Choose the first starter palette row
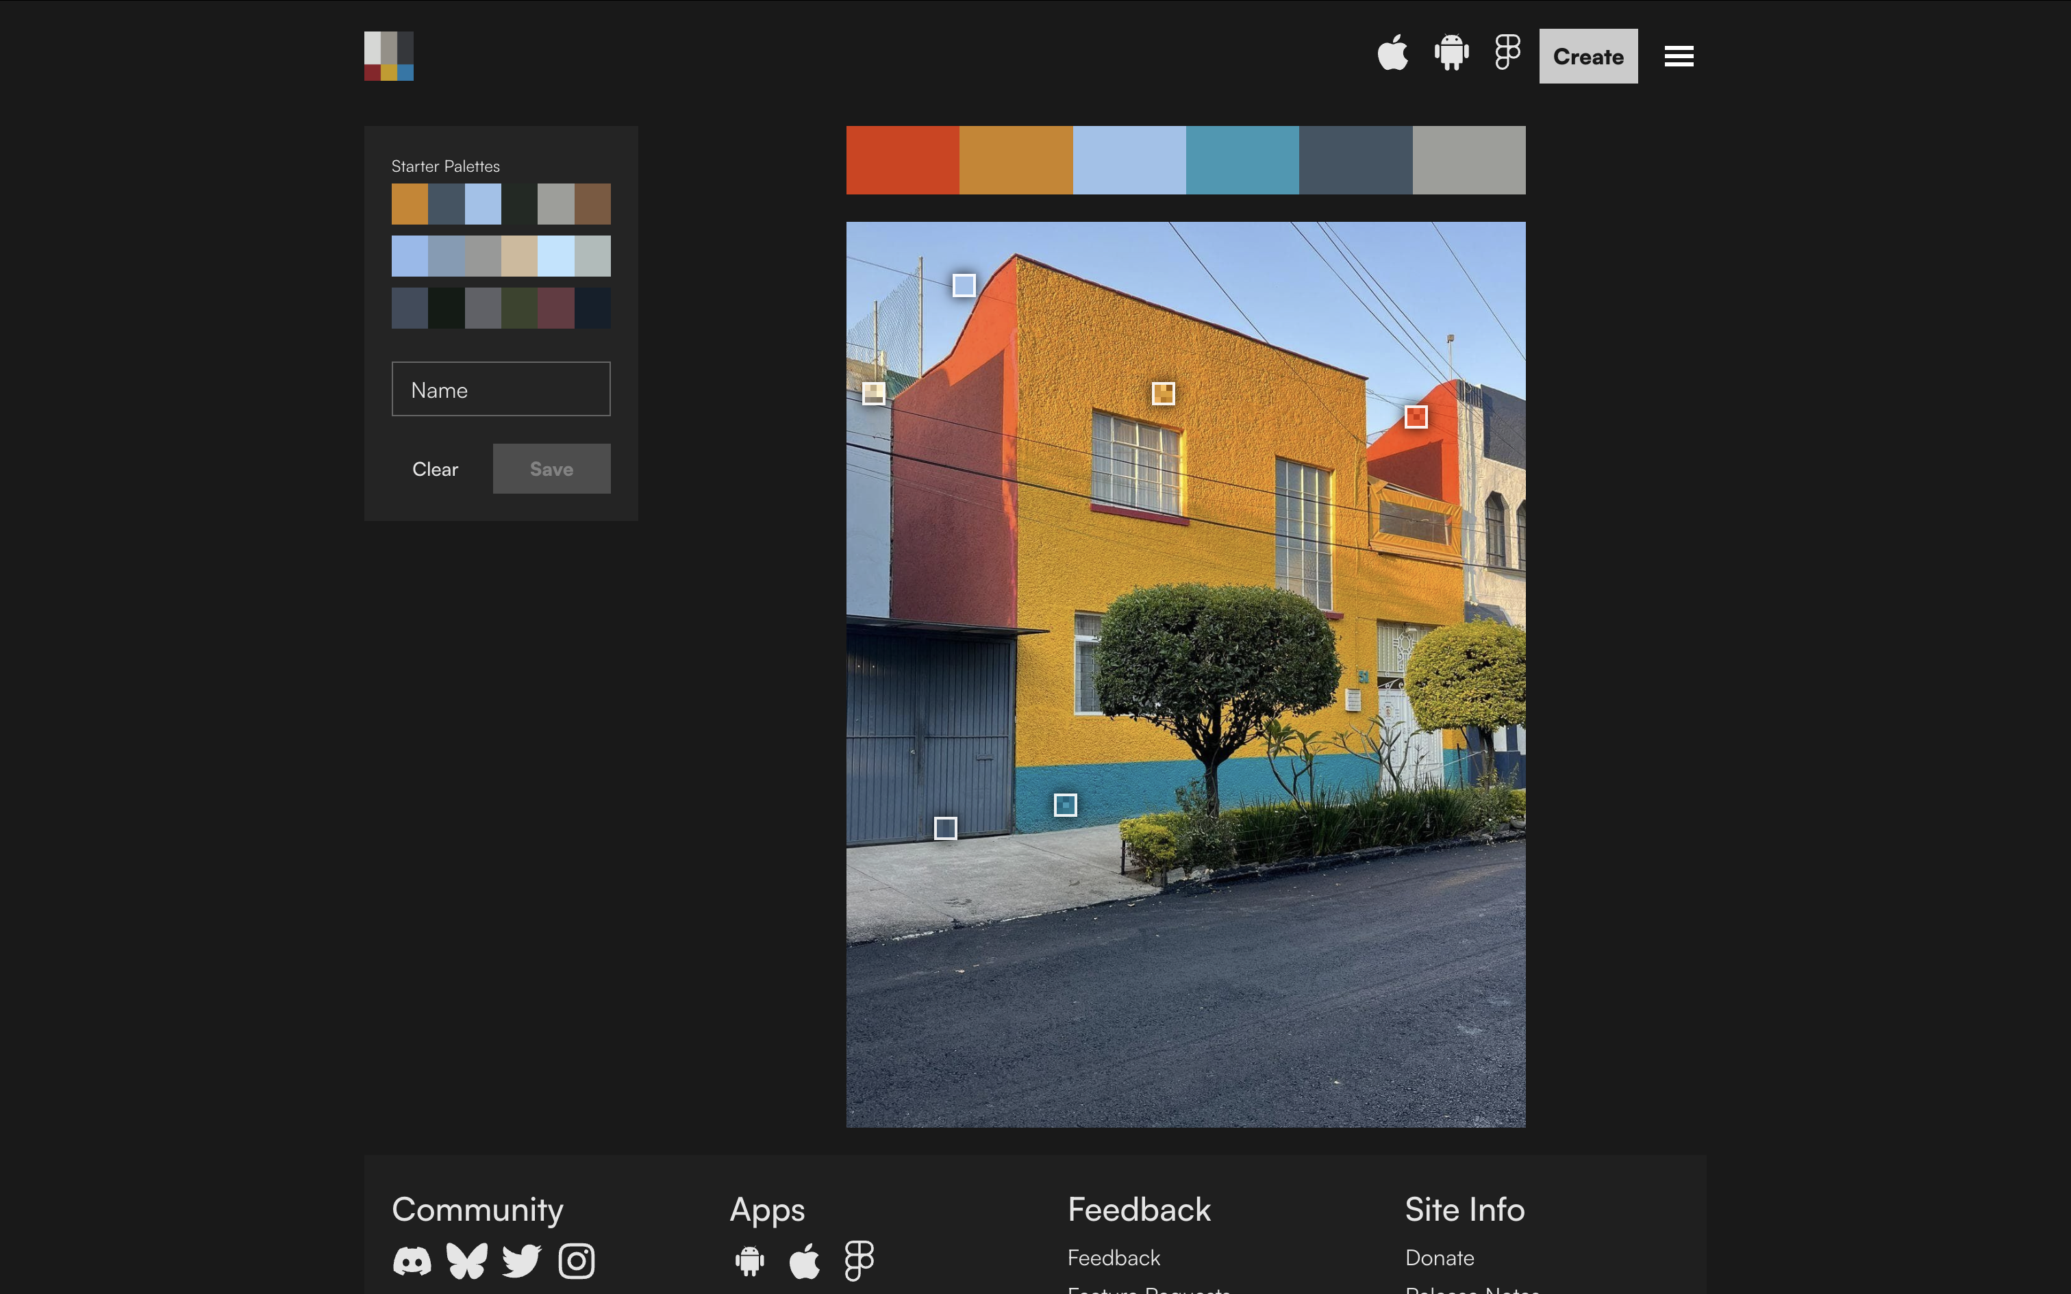 [x=501, y=204]
